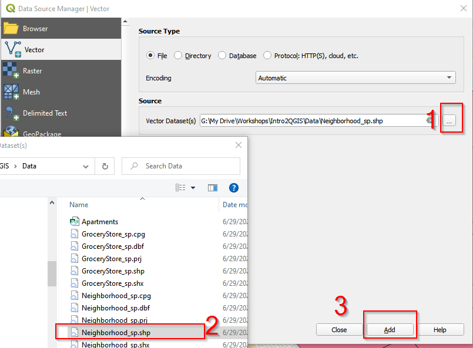Click the Neighborhood_sp.dbf file icon

74,308
